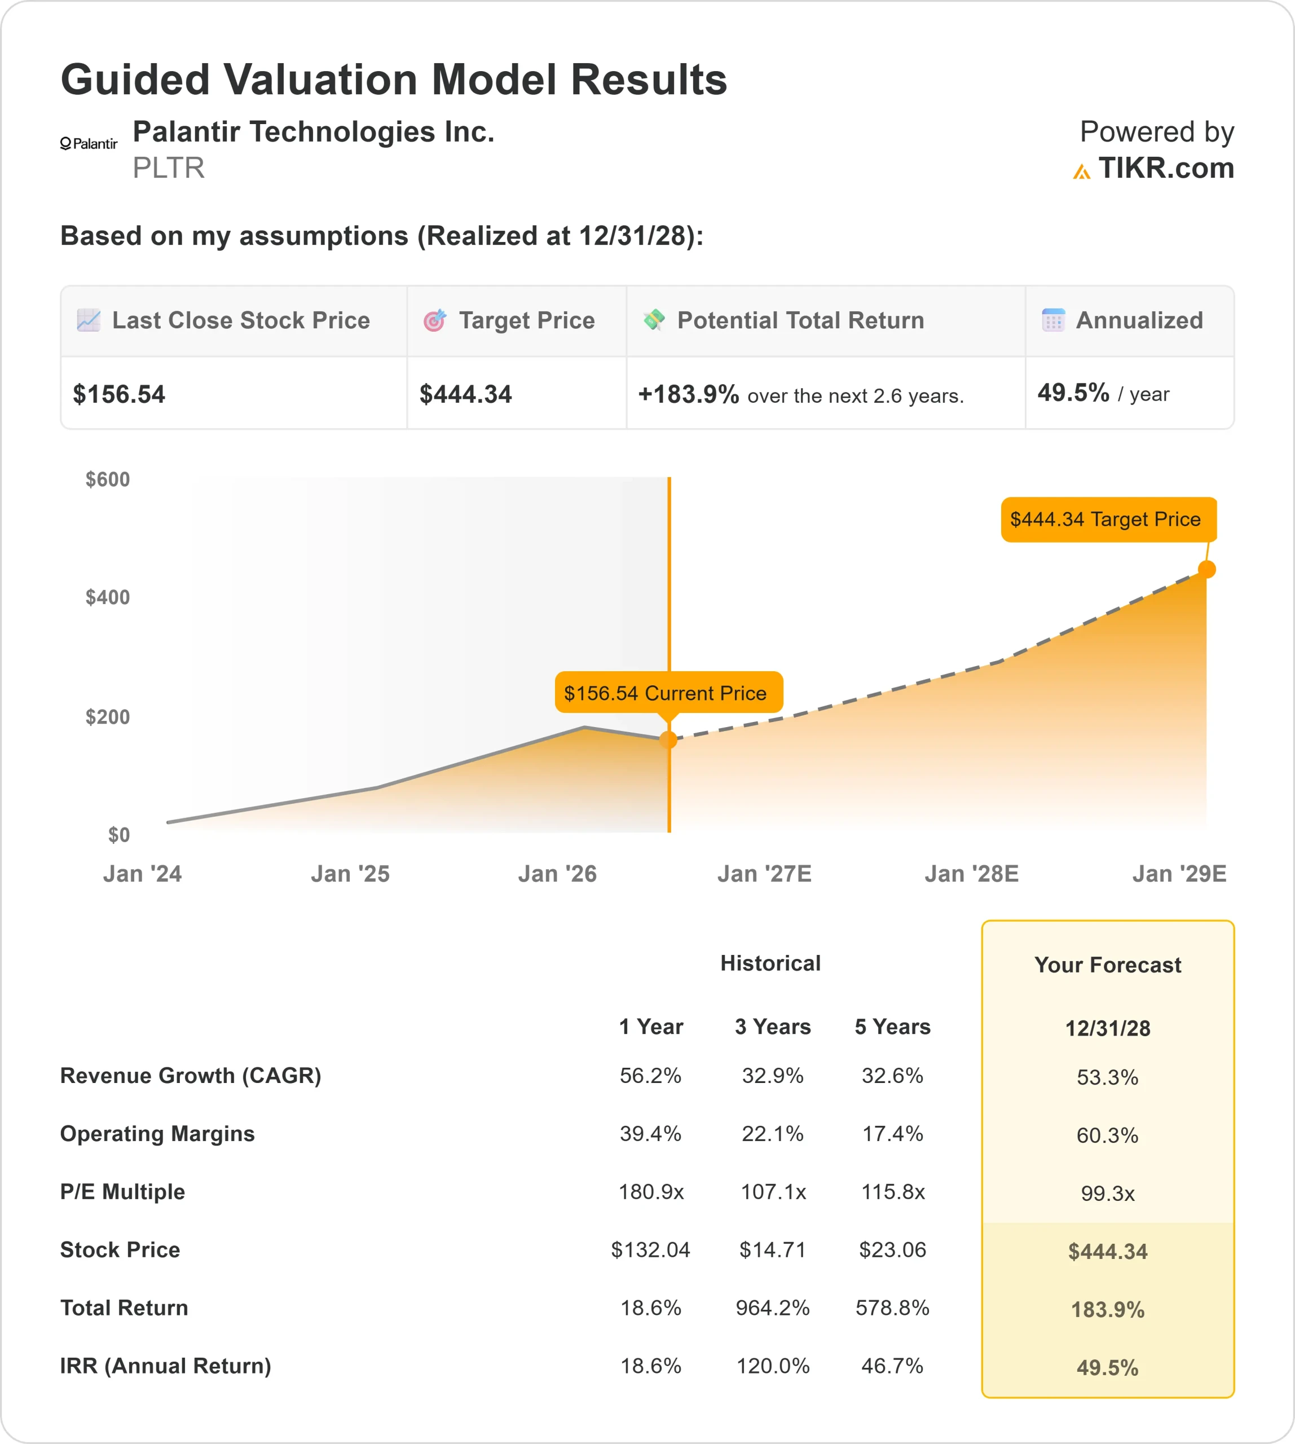This screenshot has height=1444, width=1295.
Task: Click the $600 y-axis label
Action: point(107,479)
